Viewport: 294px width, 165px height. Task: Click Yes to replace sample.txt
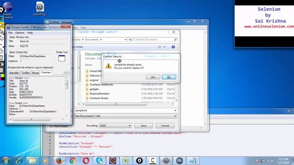click(x=153, y=77)
